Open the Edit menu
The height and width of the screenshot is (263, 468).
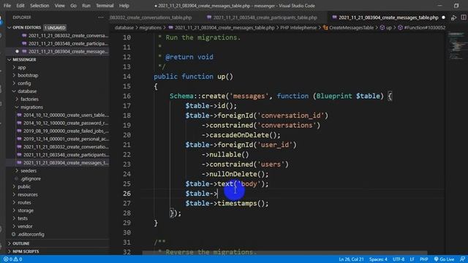click(20, 5)
